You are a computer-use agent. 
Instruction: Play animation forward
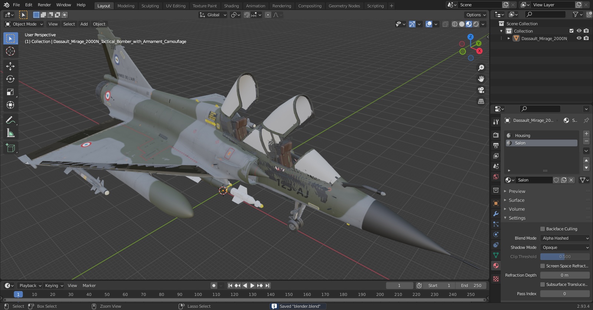tap(252, 286)
